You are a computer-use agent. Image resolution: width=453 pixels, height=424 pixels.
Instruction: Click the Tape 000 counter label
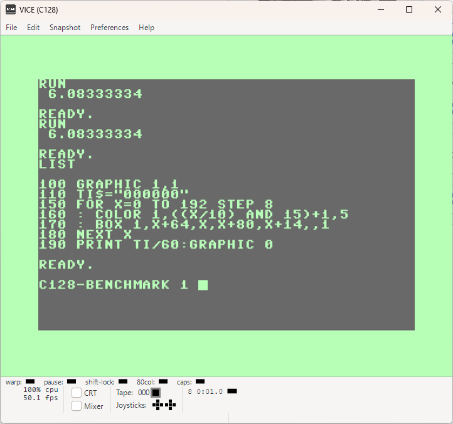click(x=133, y=393)
